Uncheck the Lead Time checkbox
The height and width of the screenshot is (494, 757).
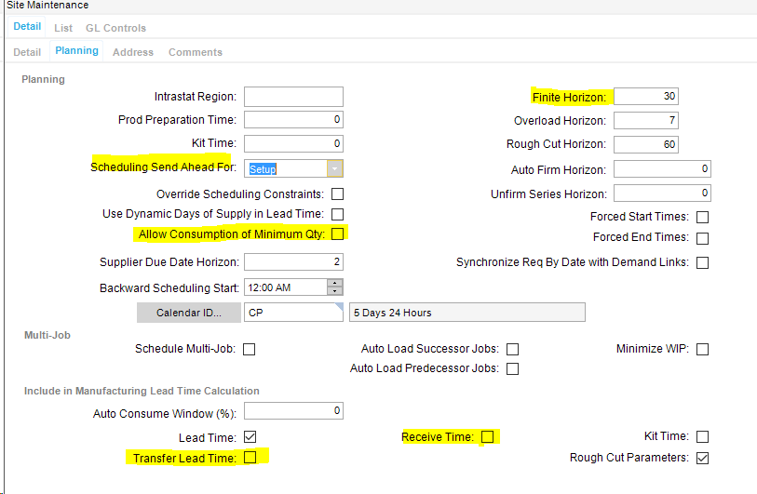pyautogui.click(x=250, y=437)
